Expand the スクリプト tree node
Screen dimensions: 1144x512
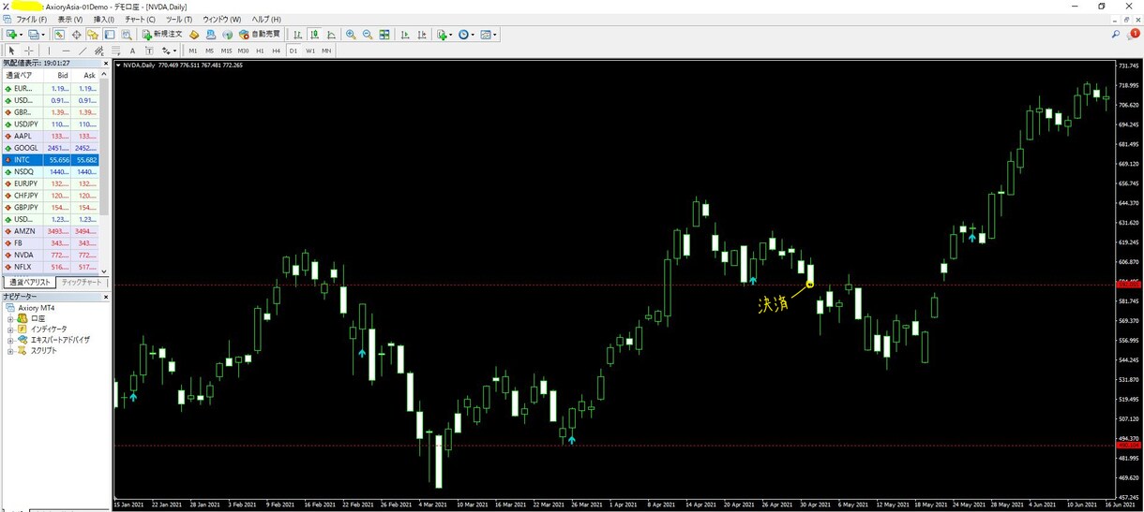coord(10,350)
